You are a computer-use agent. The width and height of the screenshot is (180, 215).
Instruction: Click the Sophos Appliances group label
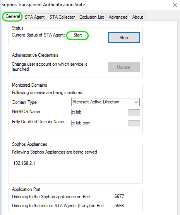tap(29, 144)
